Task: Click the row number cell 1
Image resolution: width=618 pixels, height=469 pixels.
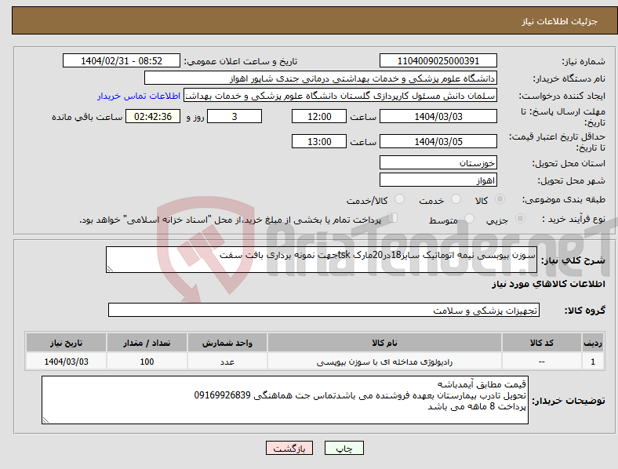Action: point(593,362)
